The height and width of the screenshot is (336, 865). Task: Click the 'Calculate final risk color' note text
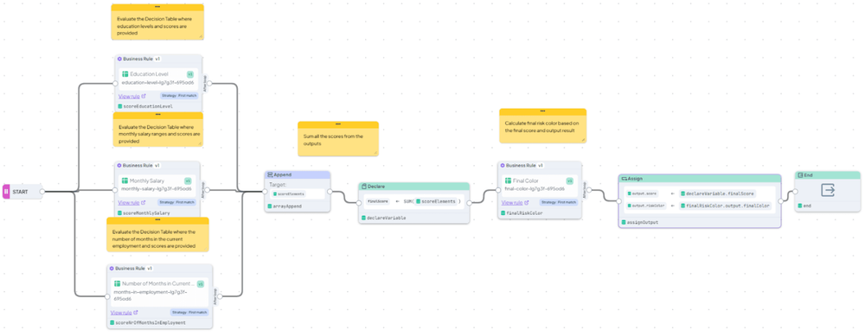click(541, 127)
